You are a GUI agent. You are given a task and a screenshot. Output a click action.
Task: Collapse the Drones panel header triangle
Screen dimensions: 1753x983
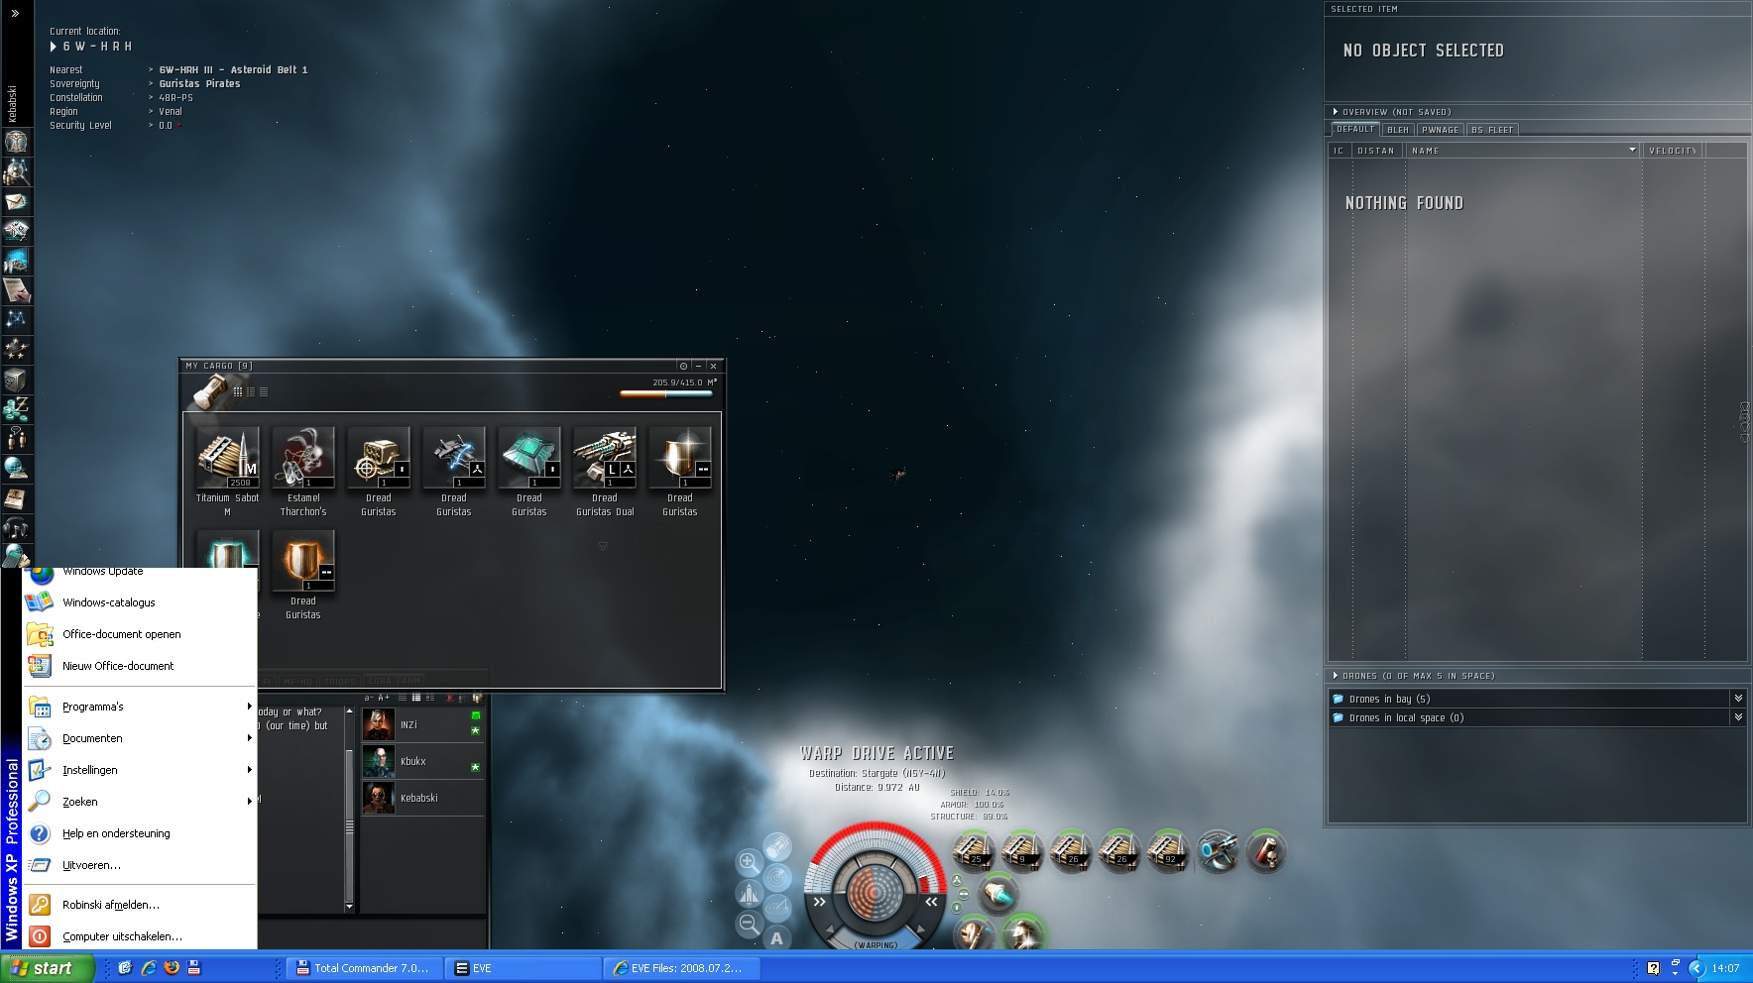(x=1336, y=676)
